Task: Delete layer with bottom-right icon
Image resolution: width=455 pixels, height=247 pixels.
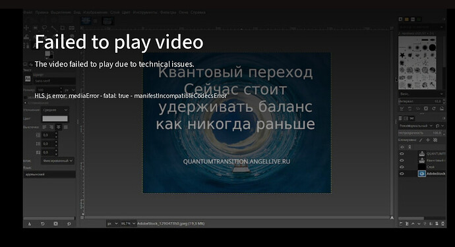Action: 443,223
